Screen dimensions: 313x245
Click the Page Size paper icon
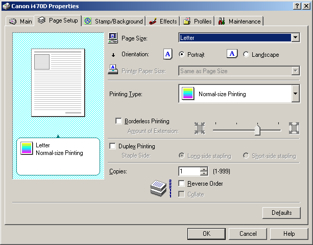click(113, 38)
